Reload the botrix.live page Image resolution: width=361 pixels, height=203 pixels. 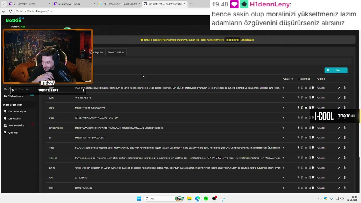(x=10, y=11)
